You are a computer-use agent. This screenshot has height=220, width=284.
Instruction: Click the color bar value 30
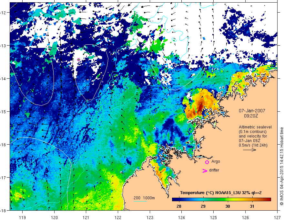point(228,206)
